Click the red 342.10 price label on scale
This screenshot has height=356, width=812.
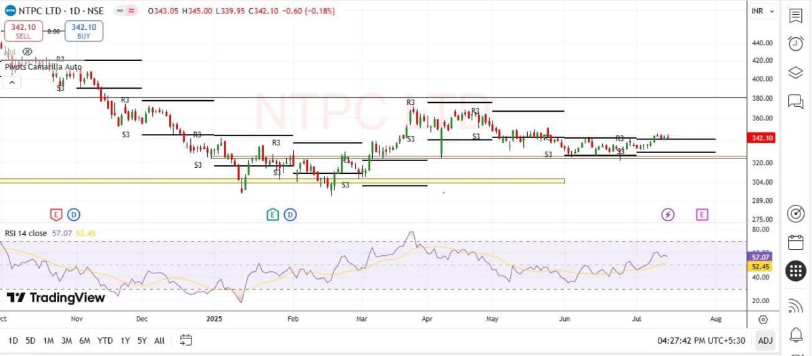(761, 138)
